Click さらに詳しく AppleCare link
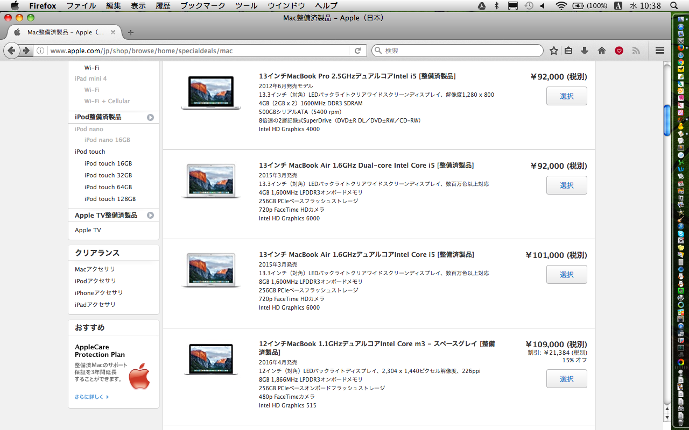Image resolution: width=689 pixels, height=430 pixels. point(92,397)
